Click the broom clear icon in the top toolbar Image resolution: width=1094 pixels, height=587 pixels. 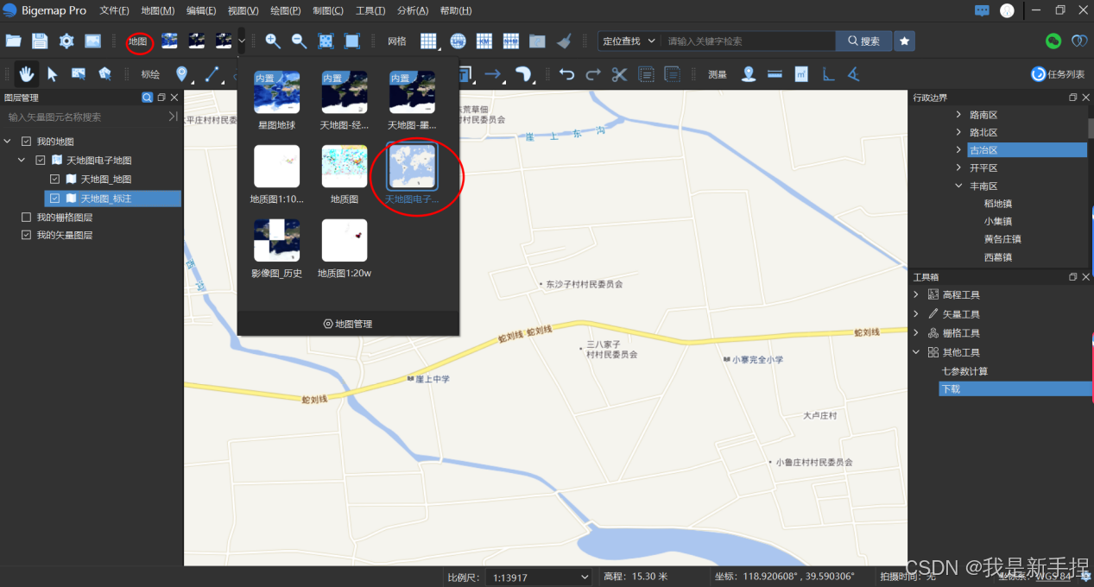(564, 41)
